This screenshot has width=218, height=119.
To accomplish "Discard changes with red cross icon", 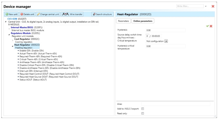I will tap(211, 26).
